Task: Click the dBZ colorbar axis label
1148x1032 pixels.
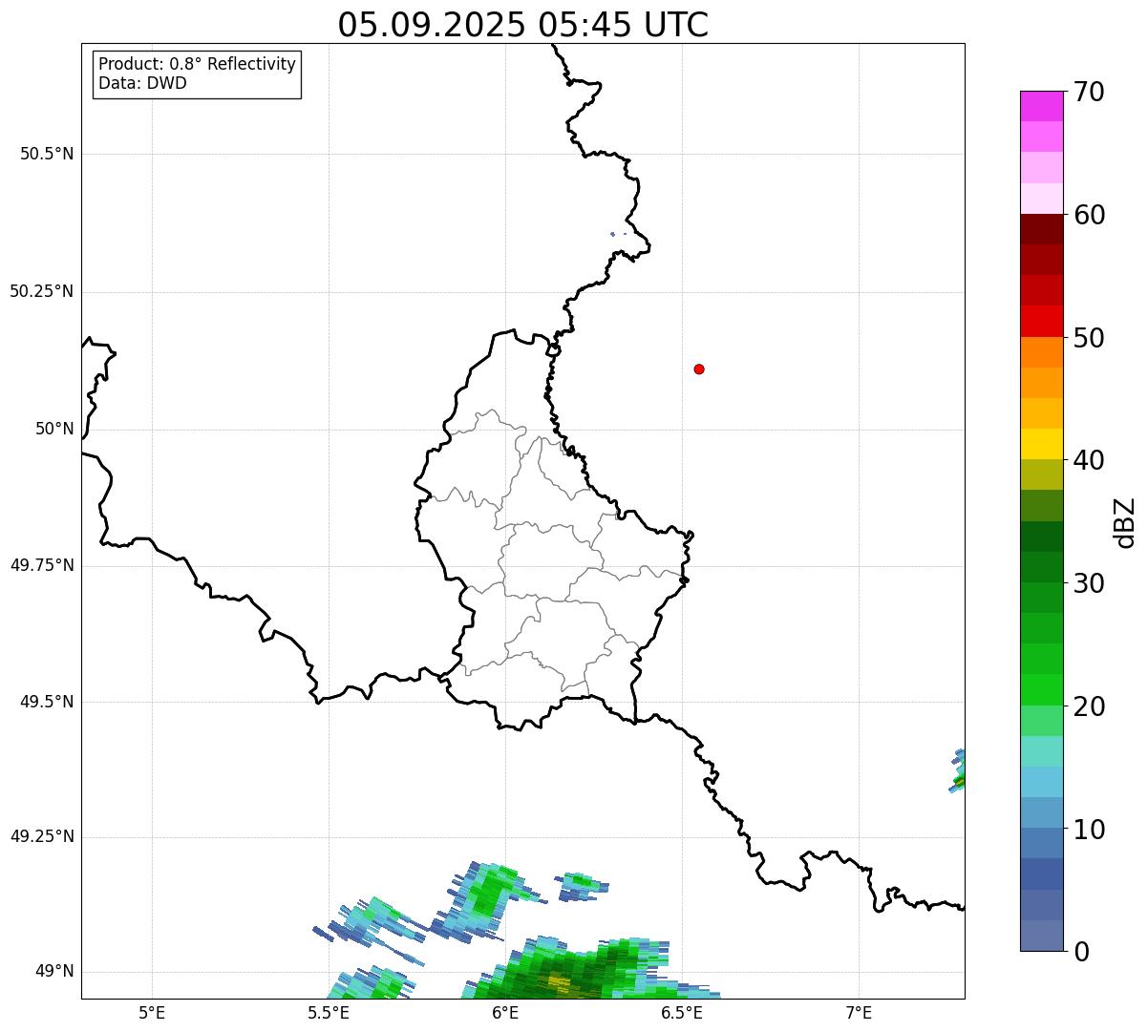Action: point(1125,521)
